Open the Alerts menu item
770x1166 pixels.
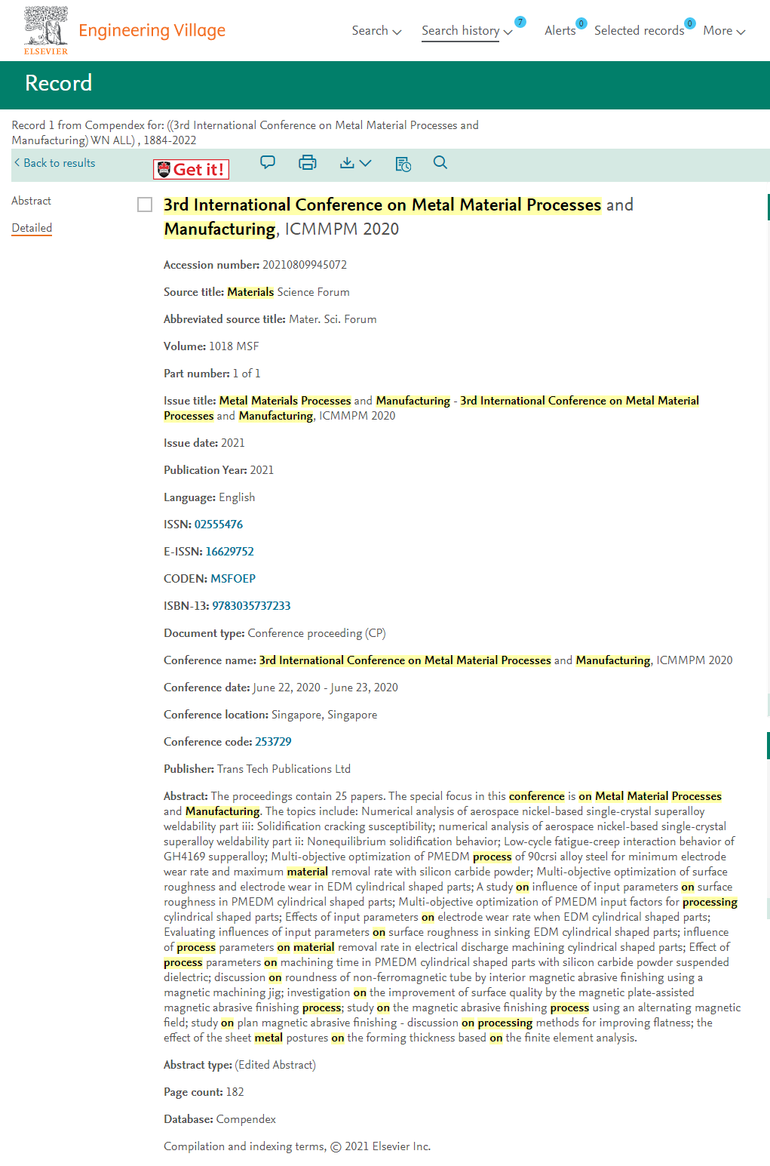(560, 30)
